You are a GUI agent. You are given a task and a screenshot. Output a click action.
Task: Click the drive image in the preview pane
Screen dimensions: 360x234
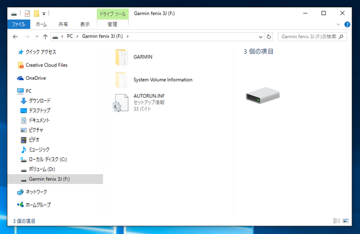(x=263, y=95)
